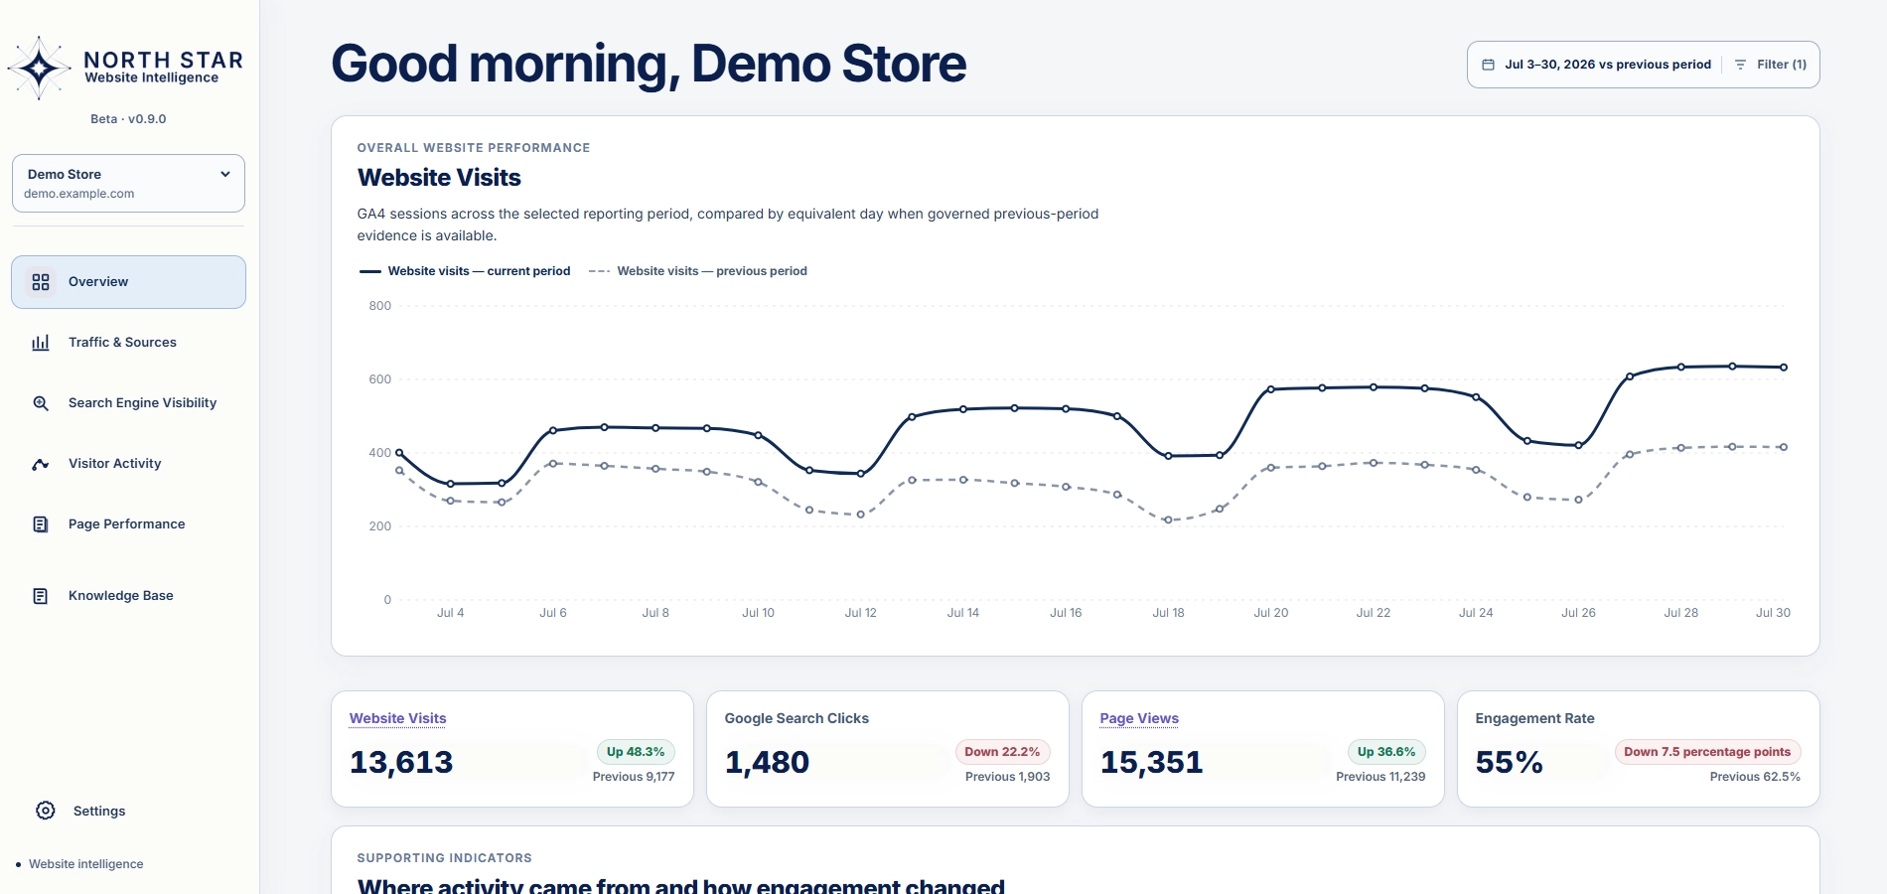Open Search Engine Visibility section
The image size is (1887, 894).
(x=128, y=403)
